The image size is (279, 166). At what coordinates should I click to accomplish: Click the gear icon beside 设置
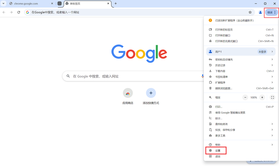(x=210, y=151)
